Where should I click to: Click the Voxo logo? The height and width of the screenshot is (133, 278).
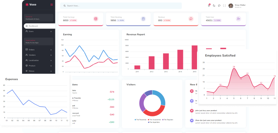[x=31, y=5]
